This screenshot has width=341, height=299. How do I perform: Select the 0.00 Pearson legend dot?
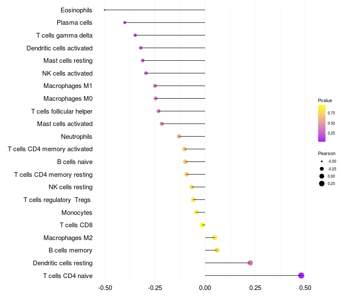[x=322, y=176]
